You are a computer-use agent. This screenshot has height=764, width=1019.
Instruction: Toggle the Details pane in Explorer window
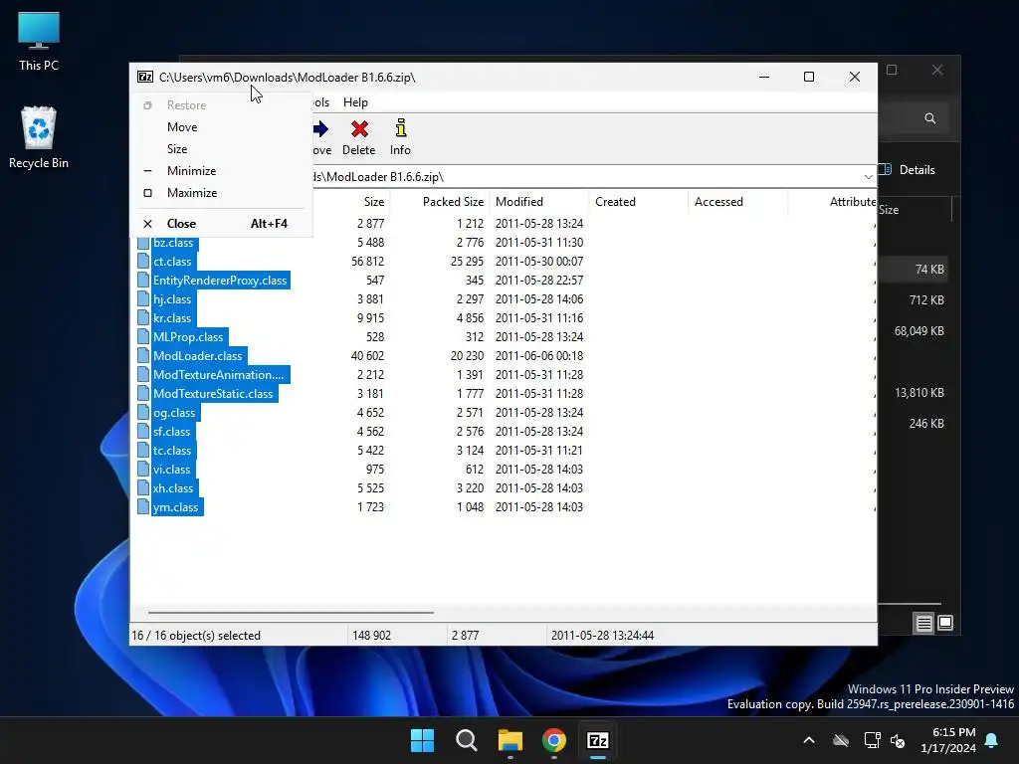click(908, 169)
